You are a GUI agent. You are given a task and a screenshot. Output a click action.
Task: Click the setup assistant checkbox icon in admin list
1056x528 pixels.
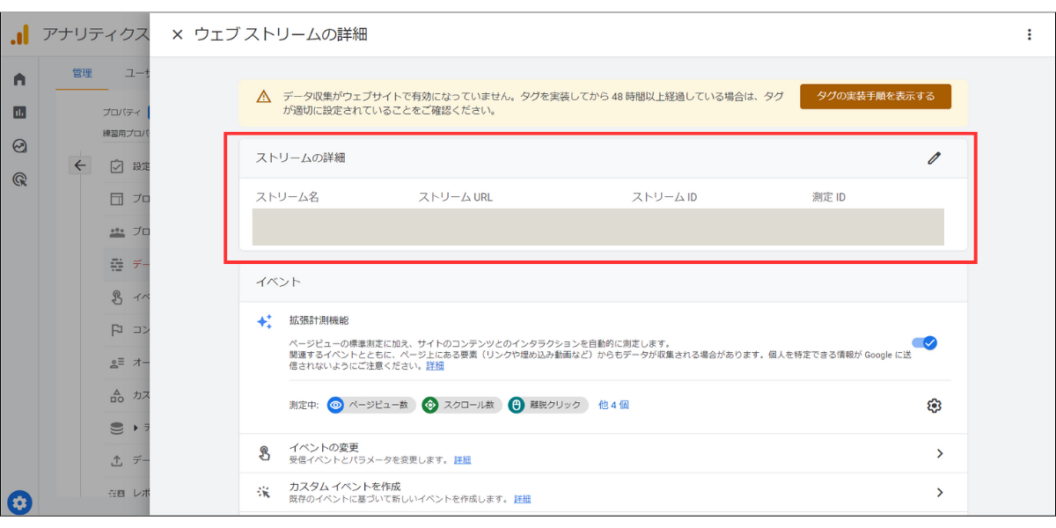(x=116, y=166)
